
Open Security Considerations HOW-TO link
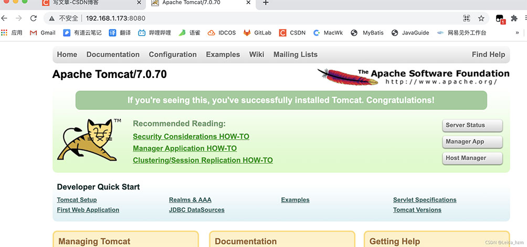click(191, 137)
